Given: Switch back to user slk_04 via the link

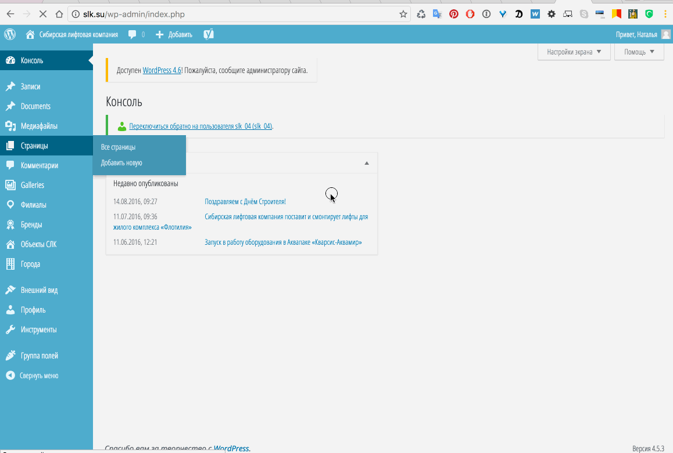Looking at the screenshot, I should tap(201, 126).
